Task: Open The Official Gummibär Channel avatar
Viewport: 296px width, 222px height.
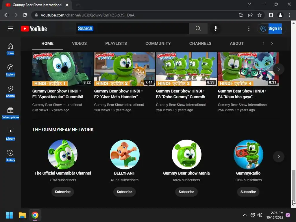Action: point(63,154)
